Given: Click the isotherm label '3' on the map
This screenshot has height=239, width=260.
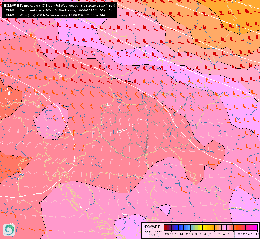Looking at the screenshot, I should 185,52.
